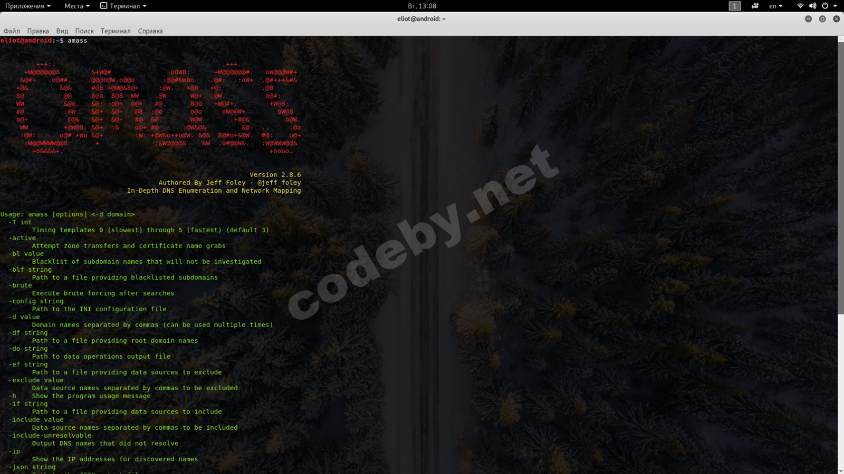The width and height of the screenshot is (844, 474).
Task: Click Path to data operations output file
Action: tap(101, 357)
